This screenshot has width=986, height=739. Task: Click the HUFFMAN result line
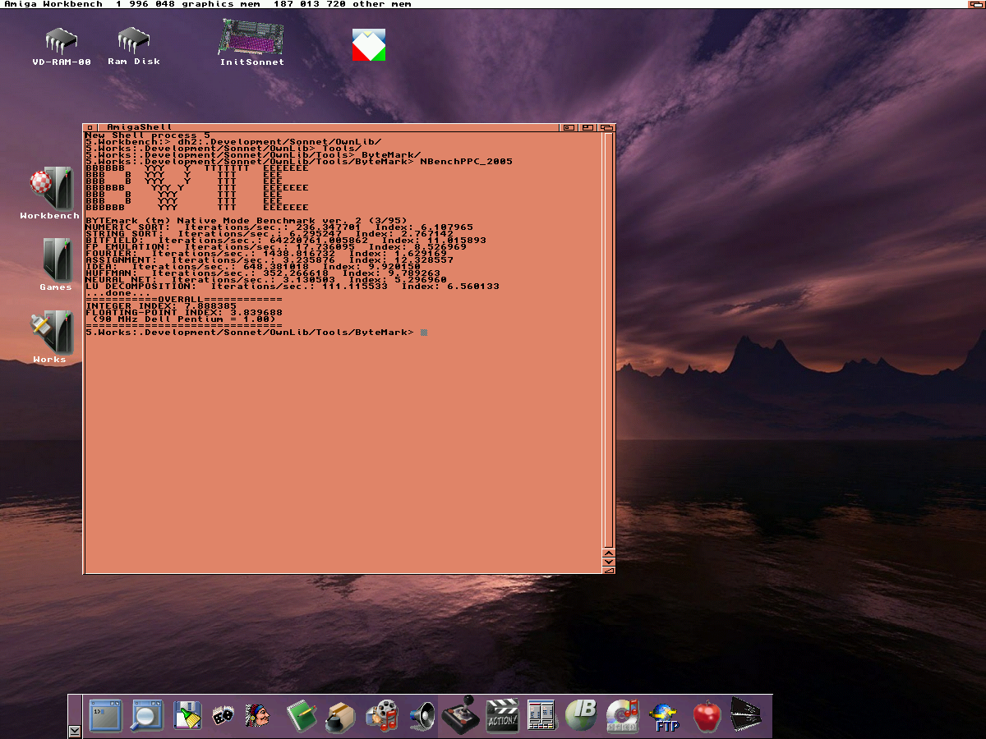[x=263, y=273]
